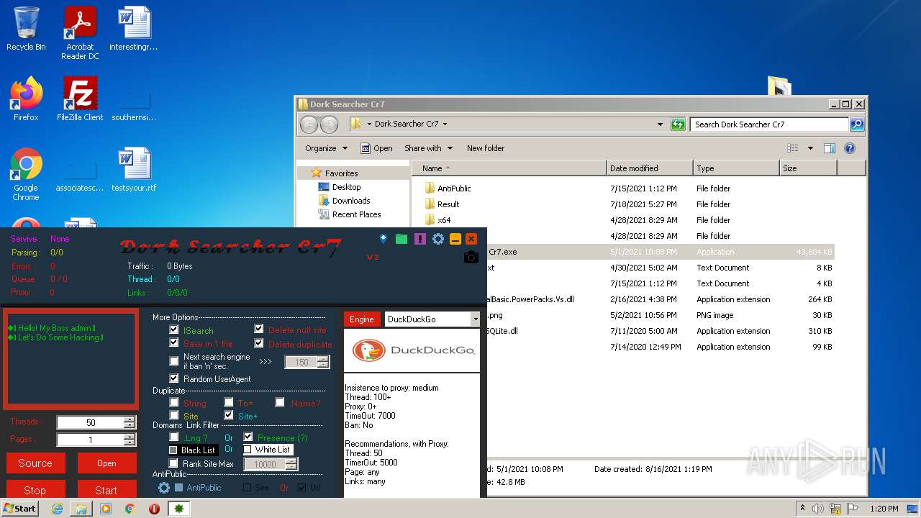
Task: Click New folder in Explorer toolbar
Action: coord(486,148)
